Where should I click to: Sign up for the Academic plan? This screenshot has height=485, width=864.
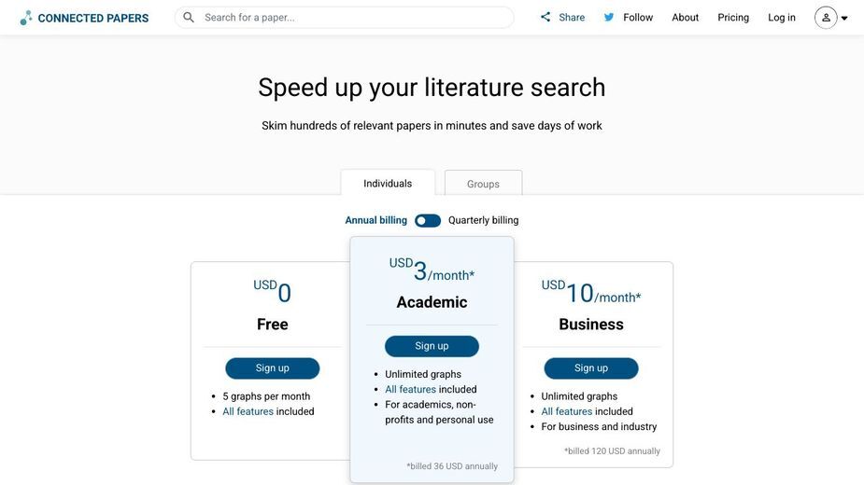point(432,346)
